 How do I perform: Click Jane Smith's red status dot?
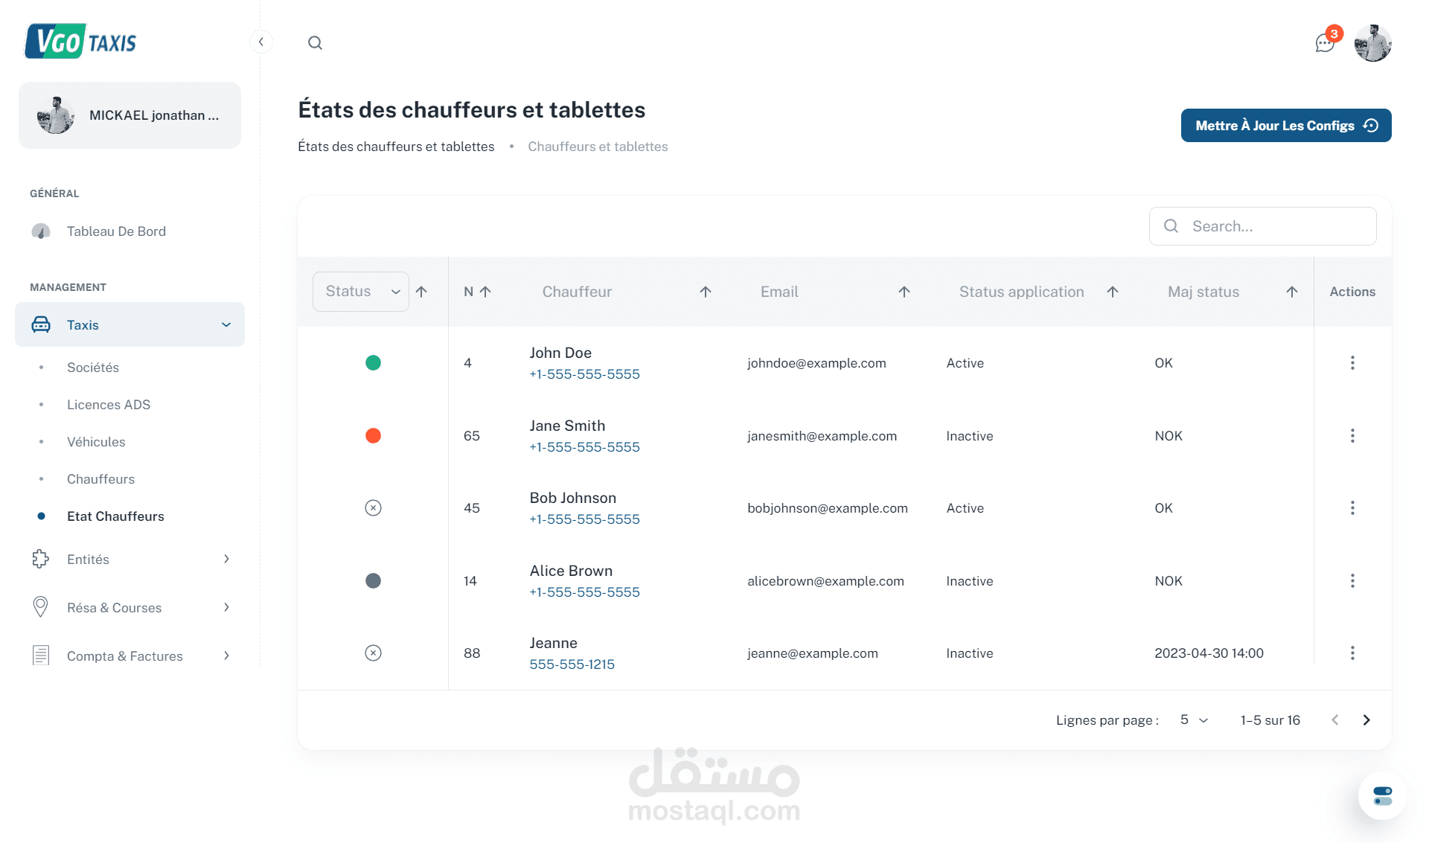(x=373, y=436)
